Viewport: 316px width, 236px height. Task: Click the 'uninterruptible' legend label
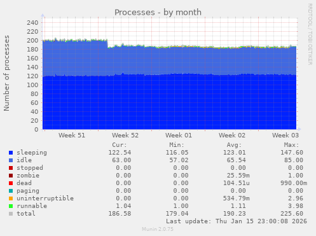pyautogui.click(x=45, y=198)
